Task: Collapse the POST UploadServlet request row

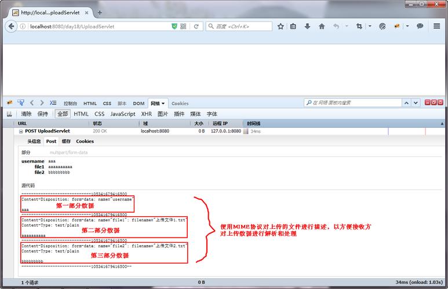Action: [x=21, y=131]
